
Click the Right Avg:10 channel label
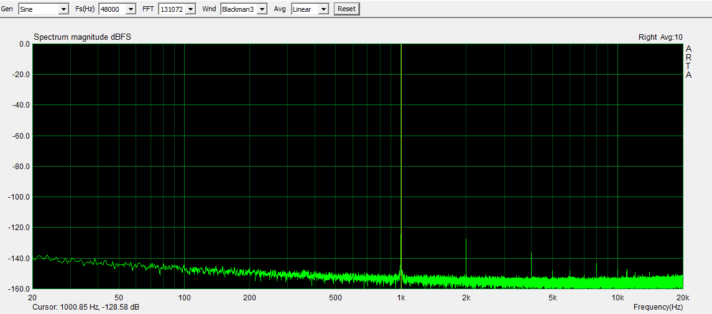tap(660, 37)
